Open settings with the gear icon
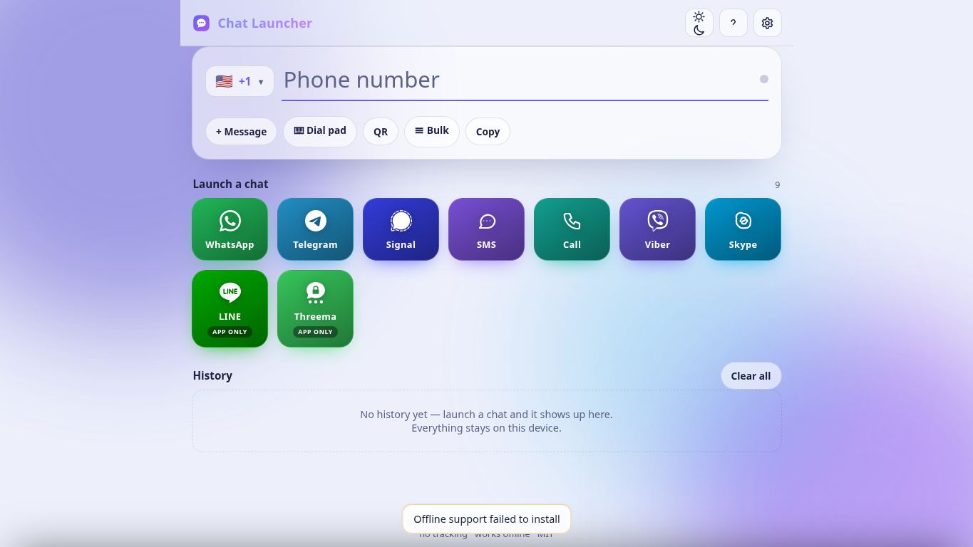Image resolution: width=973 pixels, height=547 pixels. (x=767, y=23)
